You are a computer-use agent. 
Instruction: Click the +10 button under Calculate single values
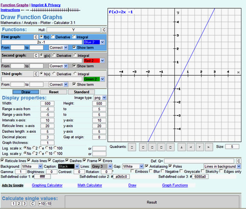(x=41, y=204)
